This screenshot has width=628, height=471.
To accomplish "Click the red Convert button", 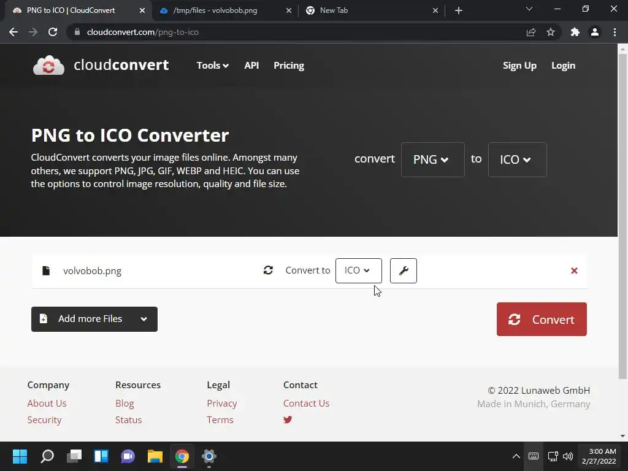I will pos(542,319).
